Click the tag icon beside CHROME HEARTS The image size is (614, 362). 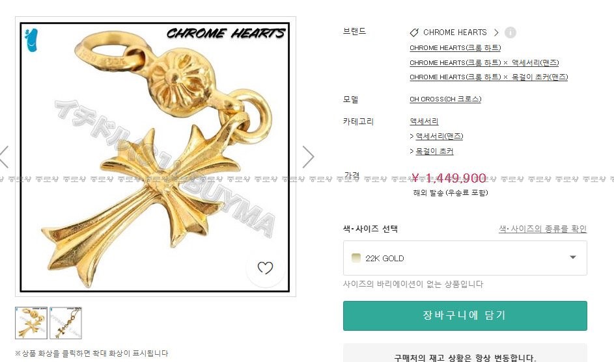click(x=414, y=32)
